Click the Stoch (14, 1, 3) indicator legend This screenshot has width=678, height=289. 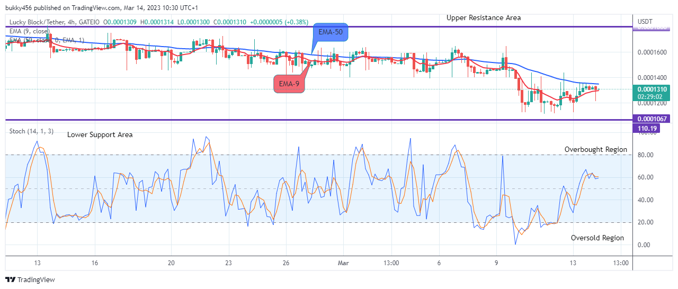tap(32, 131)
